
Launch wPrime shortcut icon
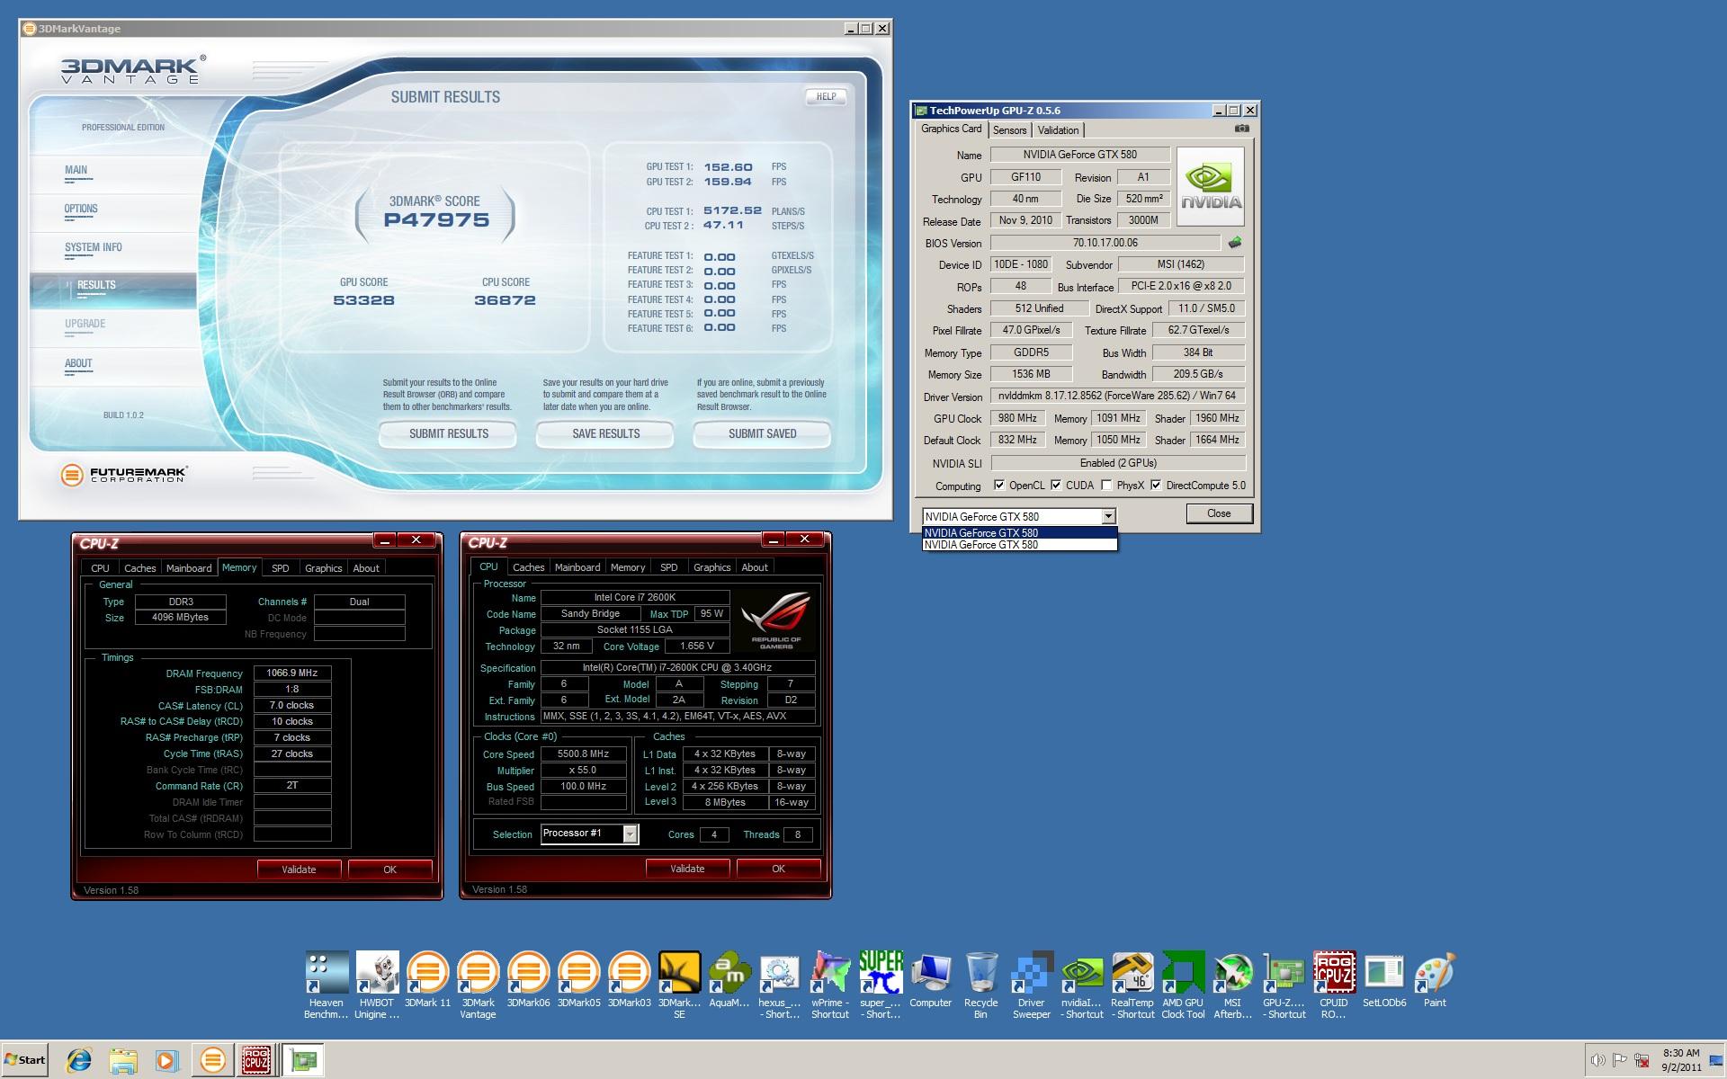pos(829,985)
